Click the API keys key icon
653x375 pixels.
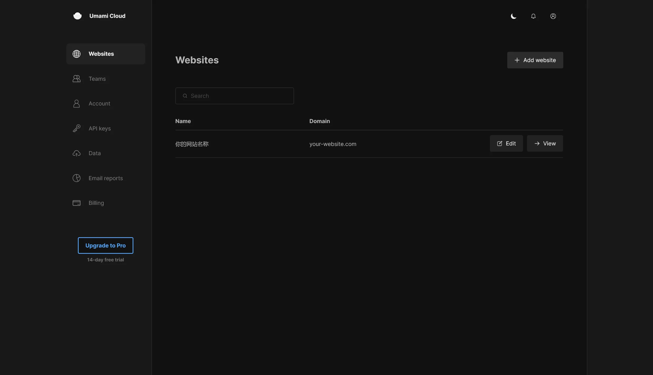(x=77, y=128)
